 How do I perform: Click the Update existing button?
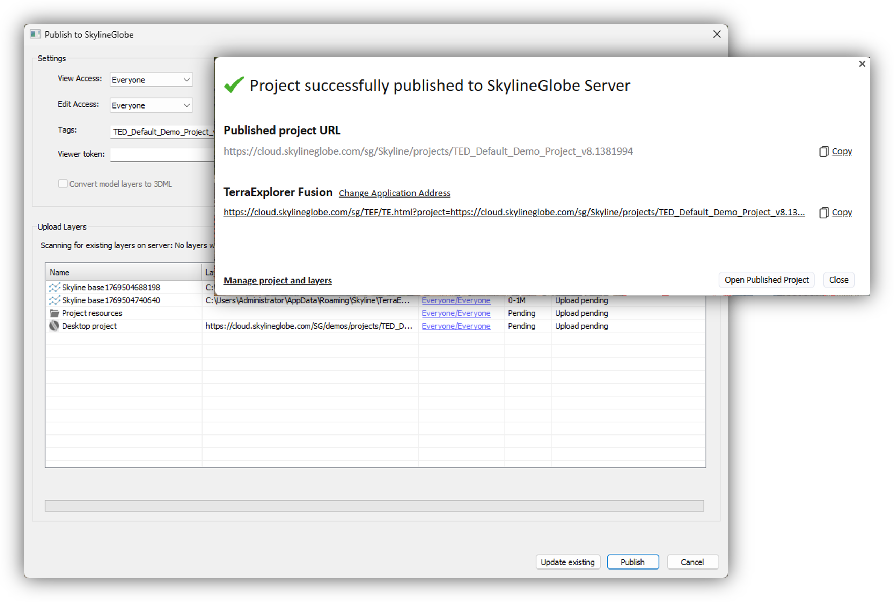point(567,562)
